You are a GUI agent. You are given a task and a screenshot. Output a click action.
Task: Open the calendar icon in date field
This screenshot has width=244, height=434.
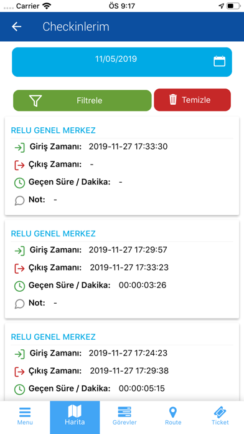[x=219, y=61]
